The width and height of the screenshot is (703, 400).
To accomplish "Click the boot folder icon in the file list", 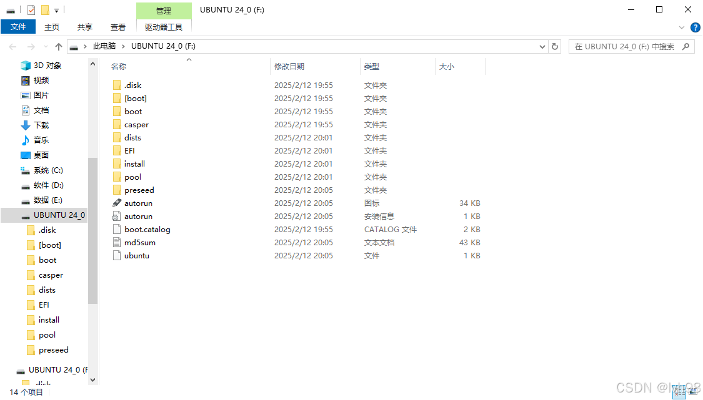I will pos(117,111).
